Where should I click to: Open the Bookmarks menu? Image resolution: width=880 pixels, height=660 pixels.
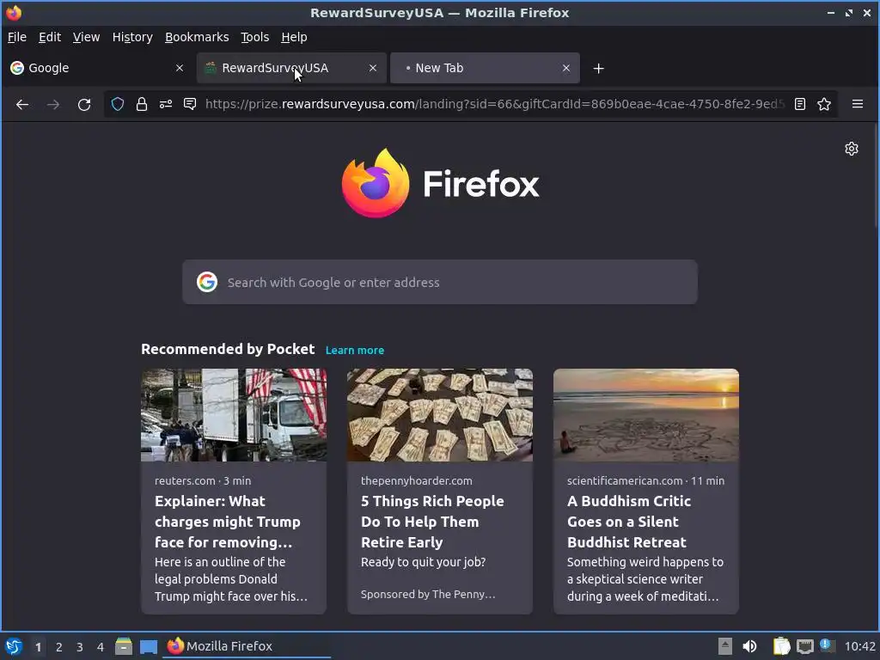coord(197,37)
